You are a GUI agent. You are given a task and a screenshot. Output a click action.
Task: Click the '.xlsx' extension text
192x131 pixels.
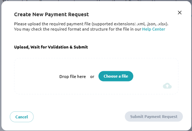coord(162,24)
